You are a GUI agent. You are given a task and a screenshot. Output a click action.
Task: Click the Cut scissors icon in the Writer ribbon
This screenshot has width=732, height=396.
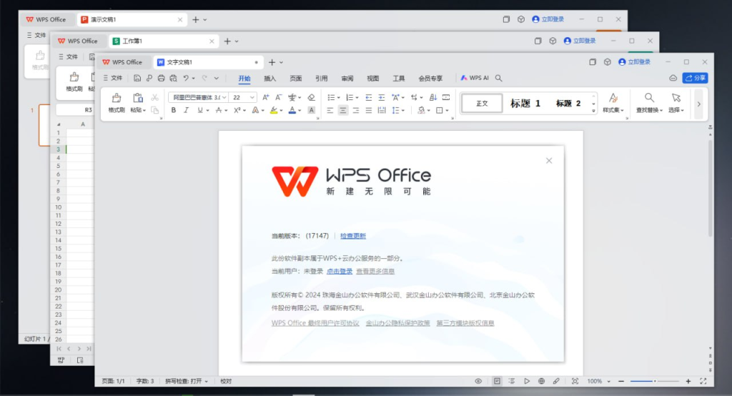pyautogui.click(x=154, y=98)
